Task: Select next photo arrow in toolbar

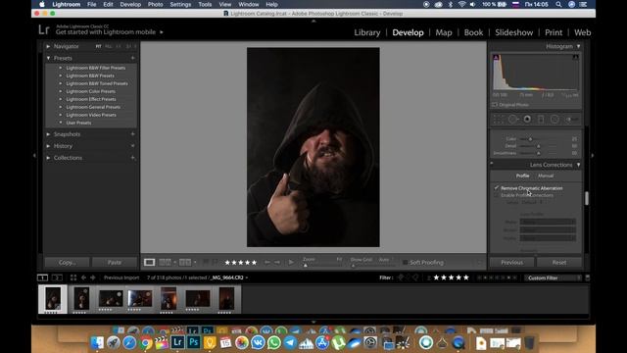Action: [x=277, y=262]
